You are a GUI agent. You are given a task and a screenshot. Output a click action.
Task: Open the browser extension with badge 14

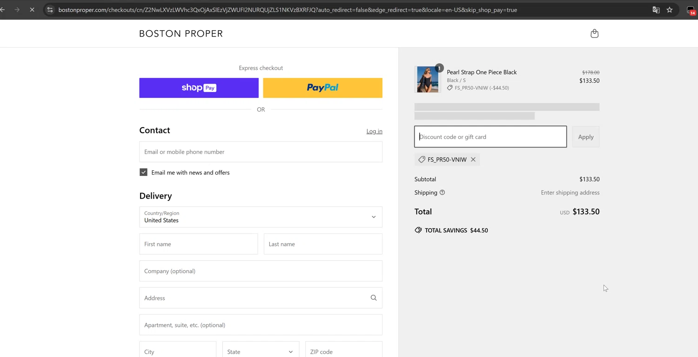coord(691,10)
